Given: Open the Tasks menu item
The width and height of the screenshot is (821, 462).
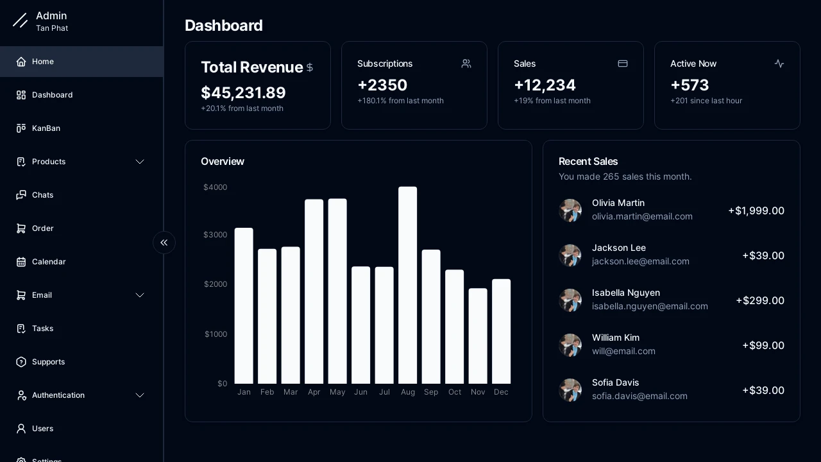Looking at the screenshot, I should (x=43, y=329).
